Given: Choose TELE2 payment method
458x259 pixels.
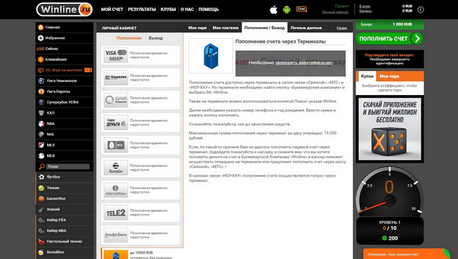Looking at the screenshot, I should 140,213.
